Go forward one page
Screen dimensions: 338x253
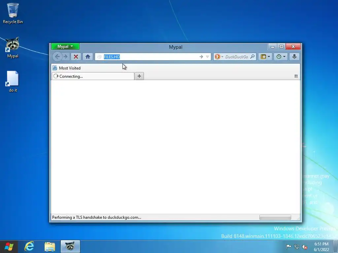pos(66,57)
